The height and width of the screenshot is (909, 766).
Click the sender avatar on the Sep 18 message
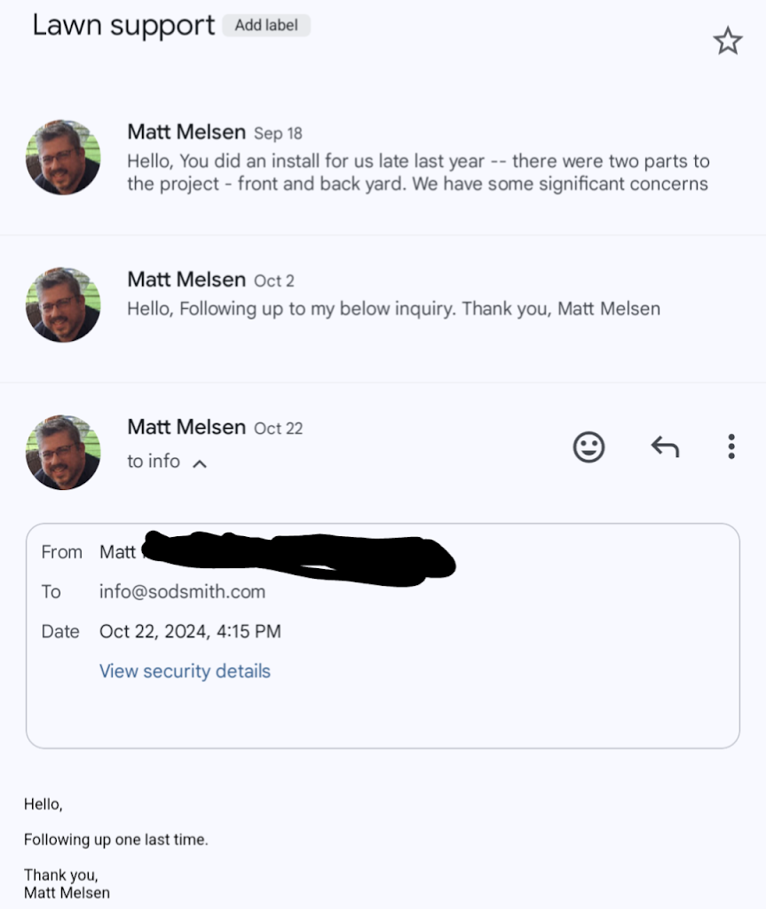[x=63, y=157]
